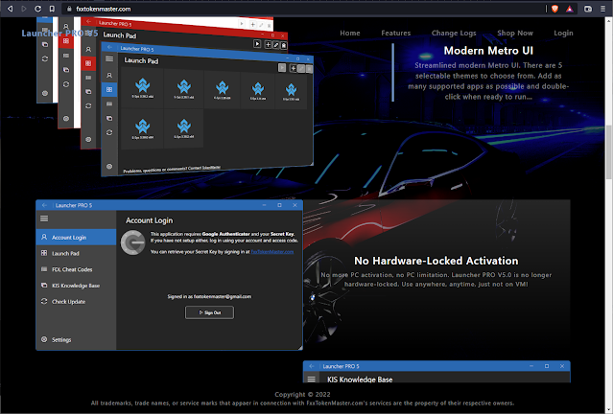Click settings gear in blue Launch Pad sidebar
Viewport: 613px width, 414px height.
109,167
